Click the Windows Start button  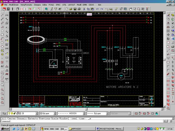[5, 129]
